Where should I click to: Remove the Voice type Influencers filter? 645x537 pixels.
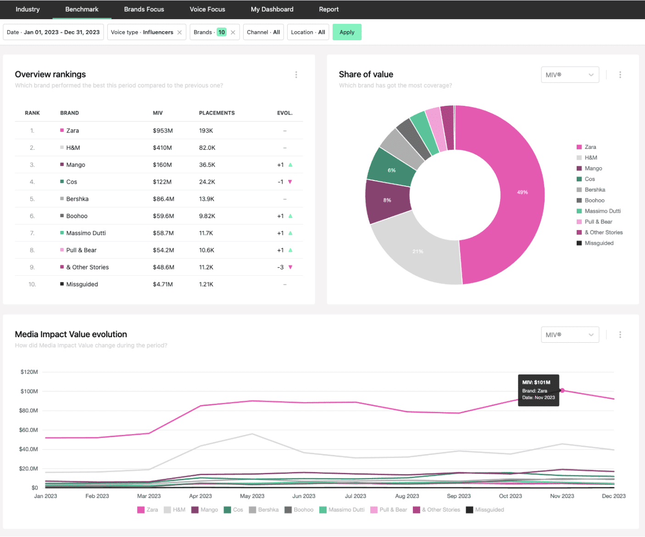(x=179, y=32)
